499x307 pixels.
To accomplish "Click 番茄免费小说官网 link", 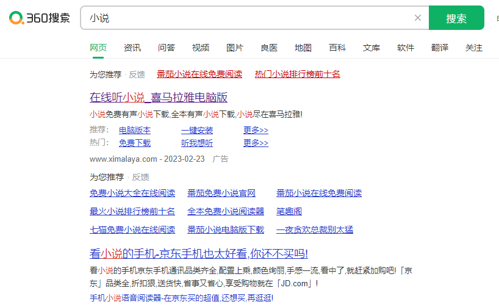I will [221, 193].
